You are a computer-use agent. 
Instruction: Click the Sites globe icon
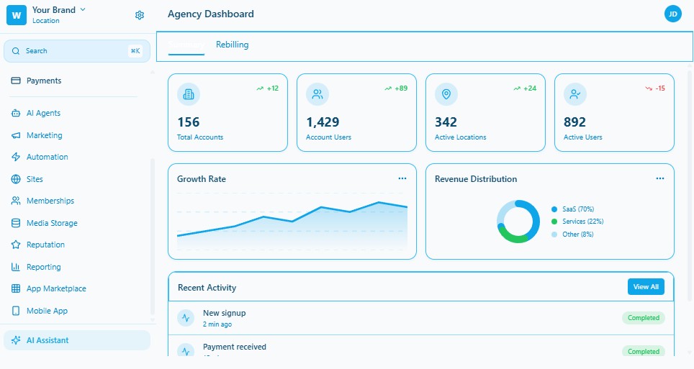click(16, 179)
